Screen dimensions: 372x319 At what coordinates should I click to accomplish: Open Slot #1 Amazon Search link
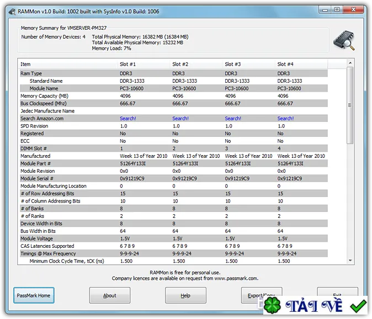click(128, 118)
